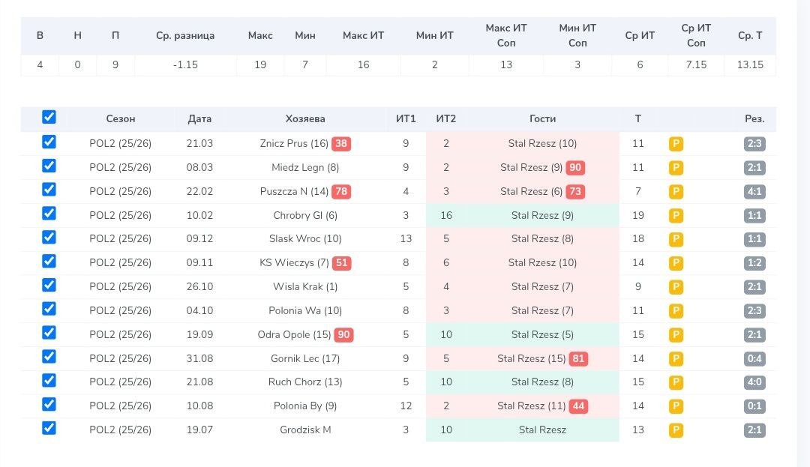810x467 pixels.
Task: Click the 81 badge beside Stal Rzesz (15)
Action: pos(578,359)
